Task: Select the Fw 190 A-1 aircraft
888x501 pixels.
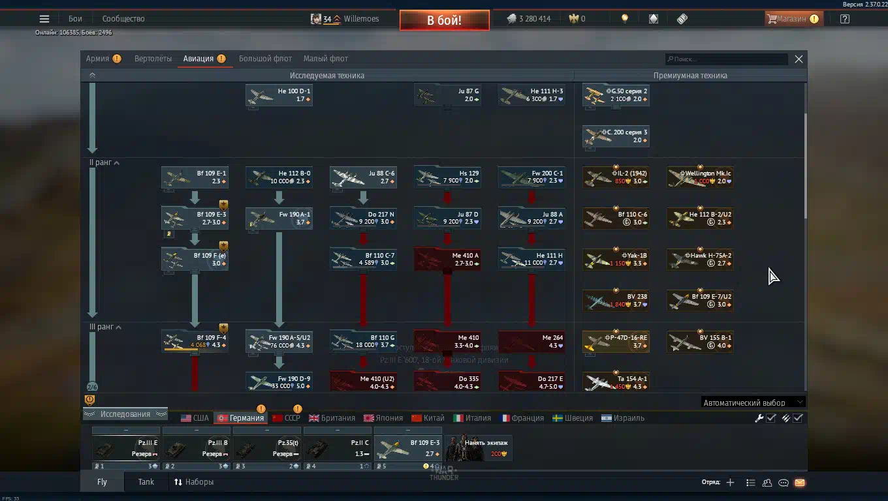Action: pyautogui.click(x=279, y=219)
